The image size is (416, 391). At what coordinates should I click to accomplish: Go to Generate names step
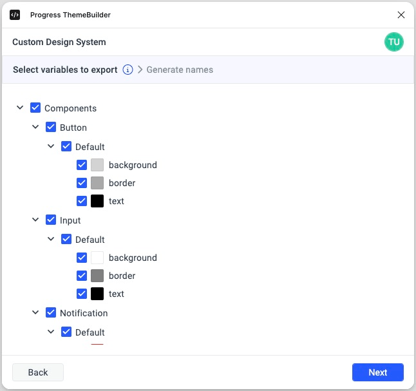(180, 70)
